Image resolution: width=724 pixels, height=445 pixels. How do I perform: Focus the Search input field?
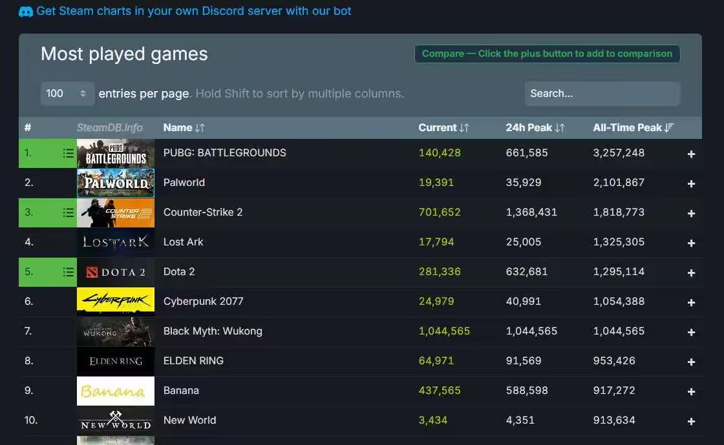click(x=602, y=94)
